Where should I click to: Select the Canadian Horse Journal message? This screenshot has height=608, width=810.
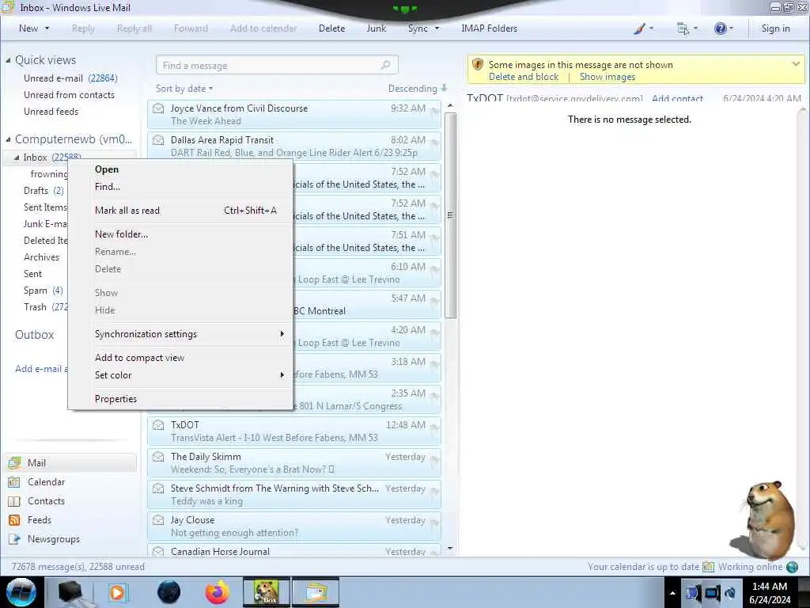[294, 550]
